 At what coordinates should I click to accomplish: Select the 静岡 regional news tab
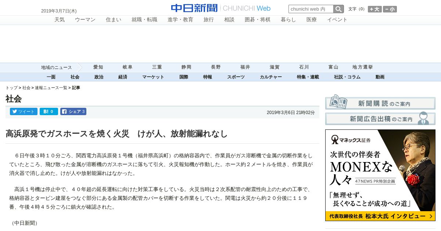pyautogui.click(x=186, y=67)
